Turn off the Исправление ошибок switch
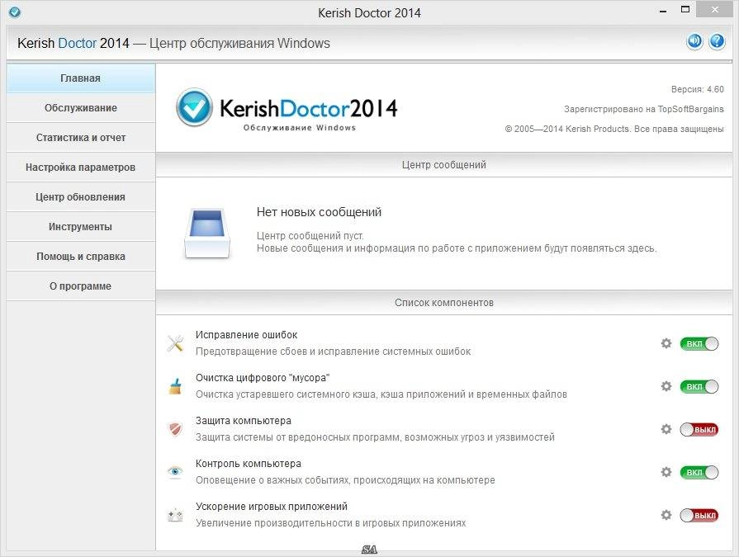 pyautogui.click(x=699, y=344)
